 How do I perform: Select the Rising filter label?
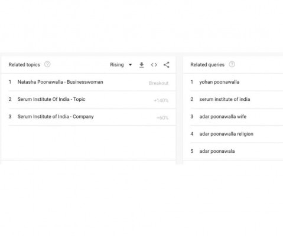pos(117,65)
